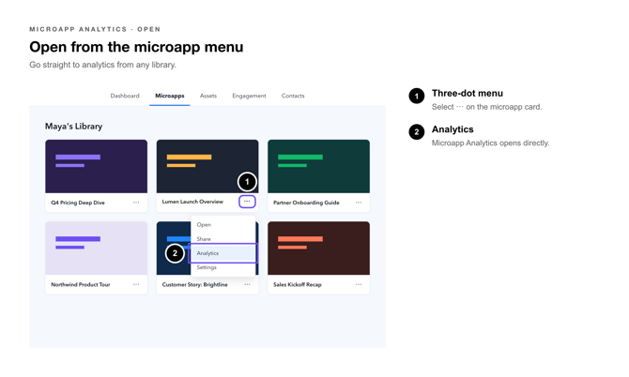The height and width of the screenshot is (377, 629).
Task: Choose Share in the context menu
Action: [223, 239]
